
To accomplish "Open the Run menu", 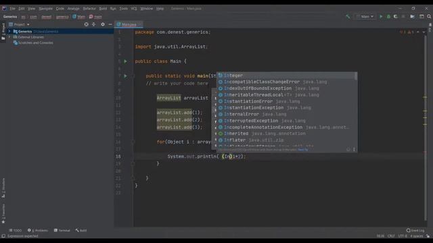I will pyautogui.click(x=113, y=9).
